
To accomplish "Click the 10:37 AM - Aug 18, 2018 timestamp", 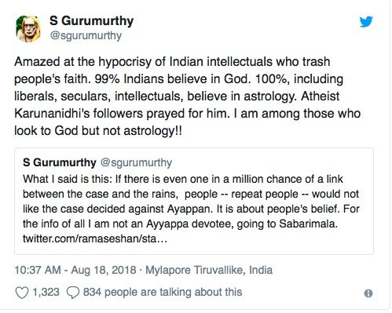I will click(x=75, y=270).
